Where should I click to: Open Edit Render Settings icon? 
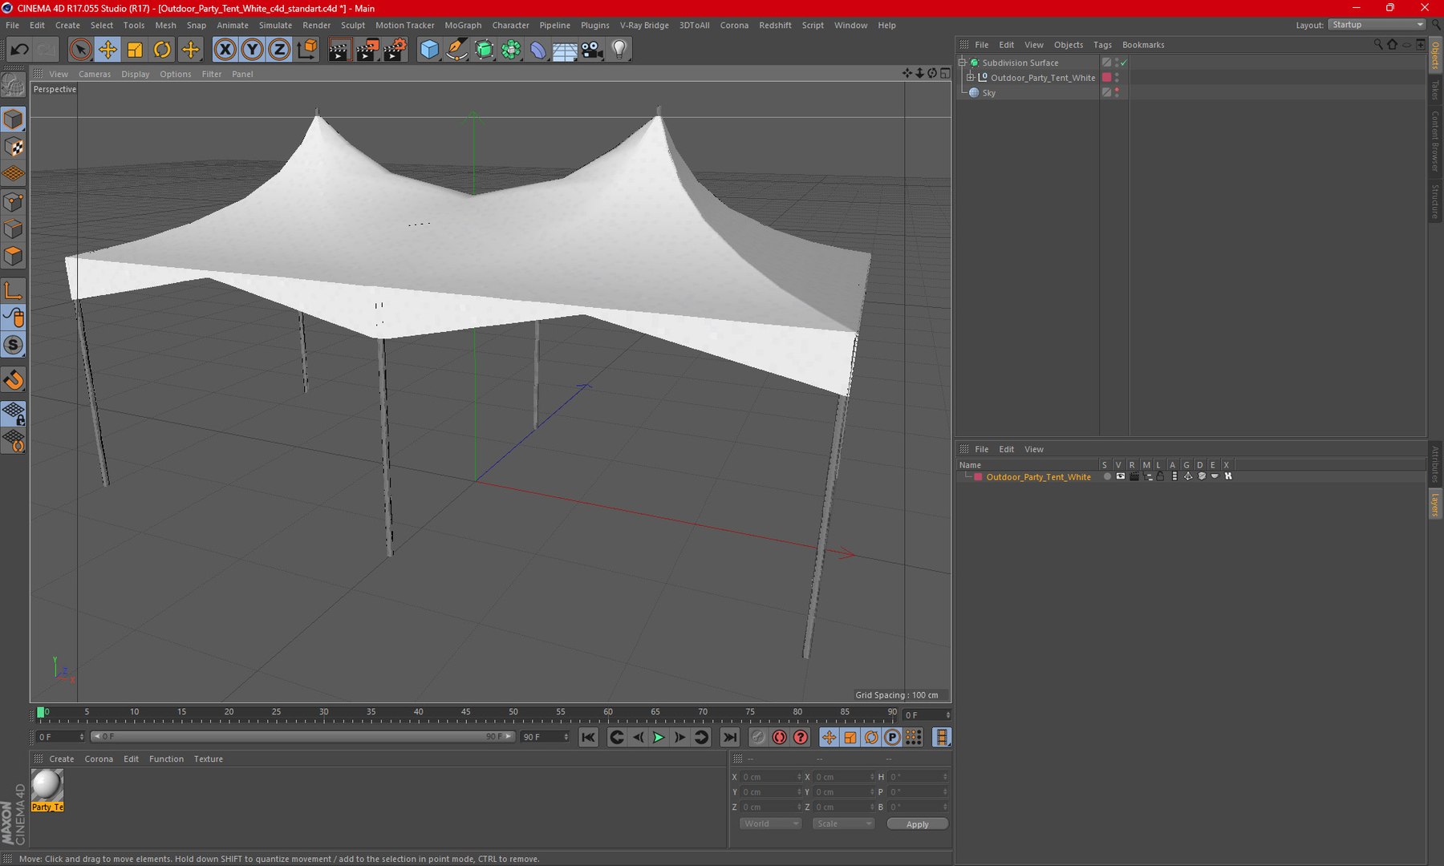[x=394, y=50]
